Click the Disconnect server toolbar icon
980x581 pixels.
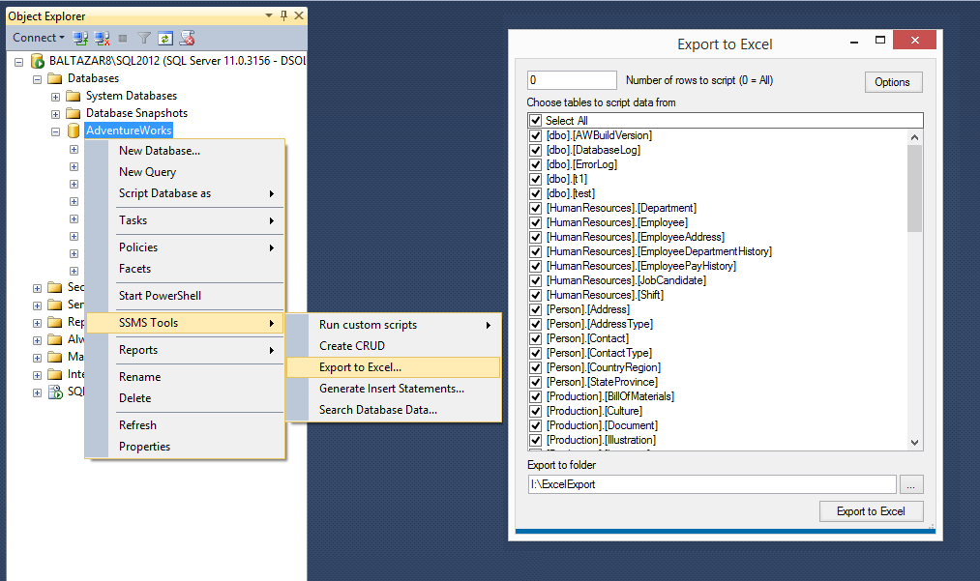(102, 38)
